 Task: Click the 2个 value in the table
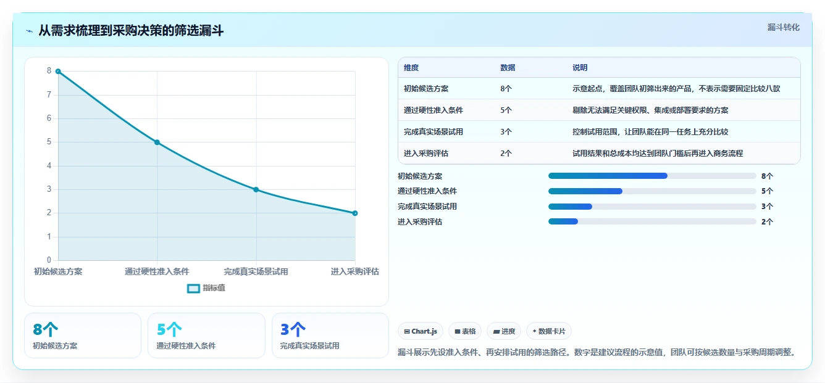click(506, 154)
